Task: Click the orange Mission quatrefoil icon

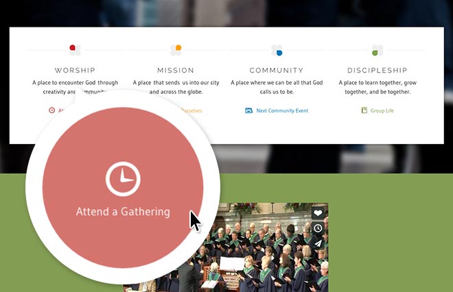Action: click(176, 50)
